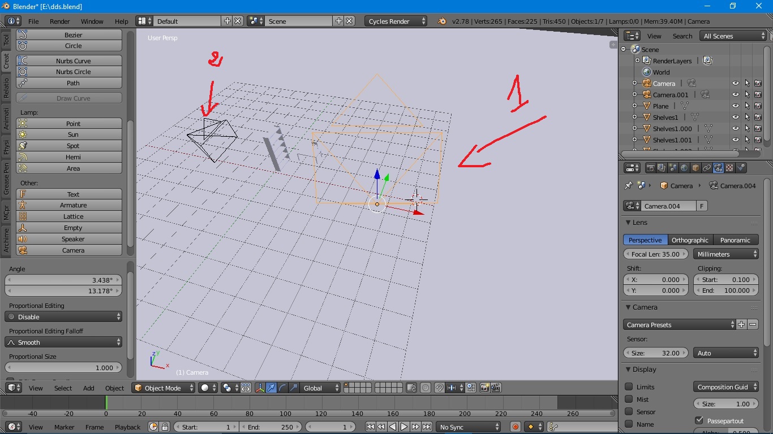The width and height of the screenshot is (773, 434).
Task: Click the OpenGL render animation icon
Action: pyautogui.click(x=496, y=388)
